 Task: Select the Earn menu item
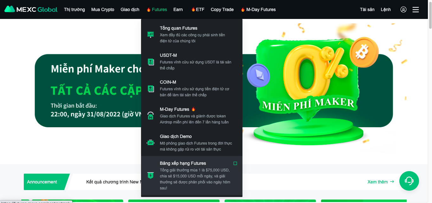pyautogui.click(x=178, y=9)
